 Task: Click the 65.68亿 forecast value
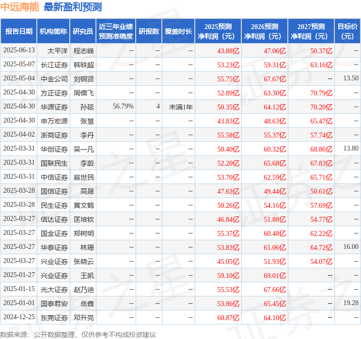coord(275,163)
